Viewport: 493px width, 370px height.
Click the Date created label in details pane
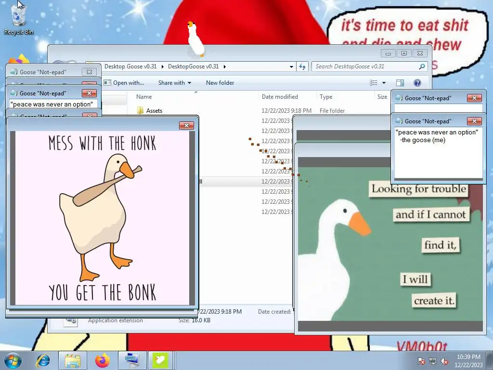tap(274, 312)
